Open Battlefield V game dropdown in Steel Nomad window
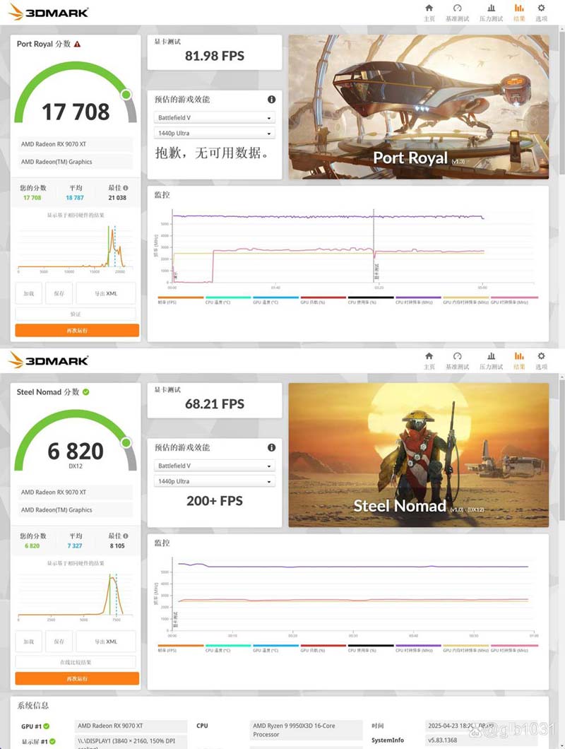 point(215,466)
